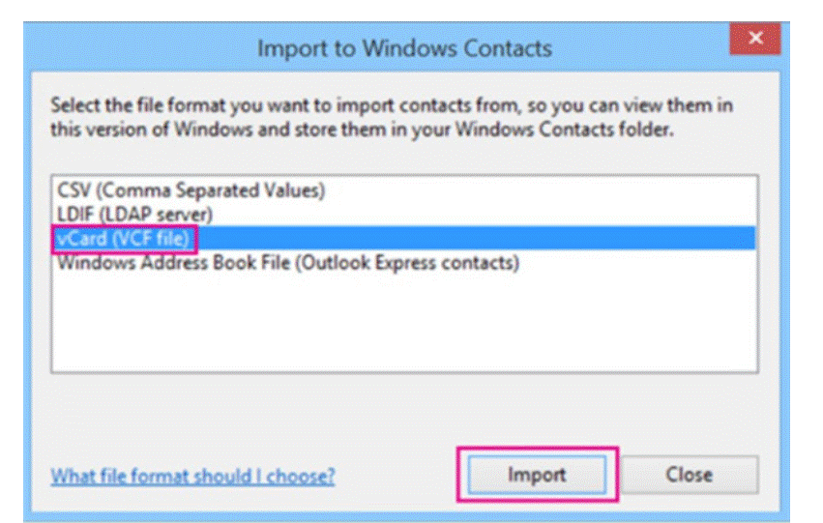The height and width of the screenshot is (523, 823).
Task: Get help choosing a file format
Action: tap(192, 477)
